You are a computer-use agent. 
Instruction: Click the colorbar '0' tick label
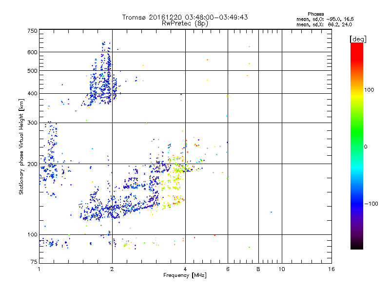(366, 147)
